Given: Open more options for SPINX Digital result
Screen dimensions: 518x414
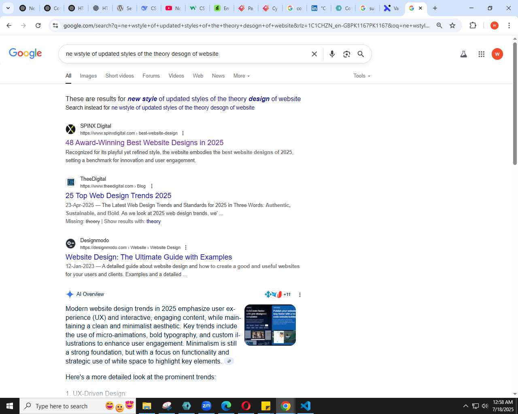Looking at the screenshot, I should click(x=183, y=133).
